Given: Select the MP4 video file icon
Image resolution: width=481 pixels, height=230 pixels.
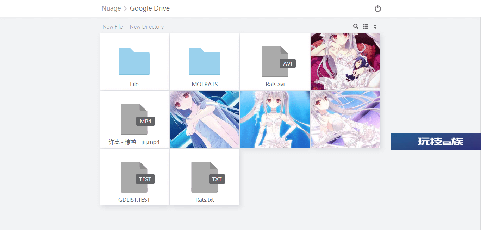Looking at the screenshot, I should click(x=134, y=119).
